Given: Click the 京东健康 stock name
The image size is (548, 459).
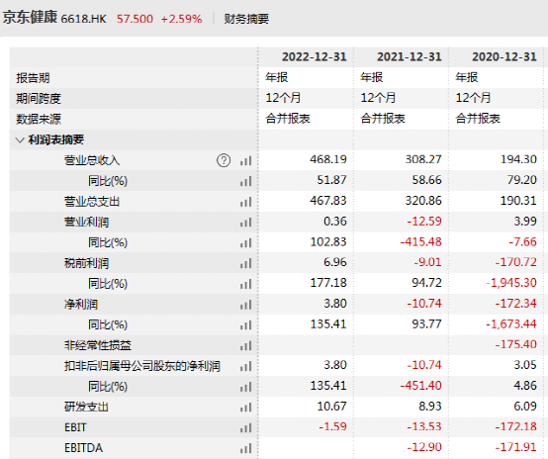Looking at the screenshot, I should 30,17.
